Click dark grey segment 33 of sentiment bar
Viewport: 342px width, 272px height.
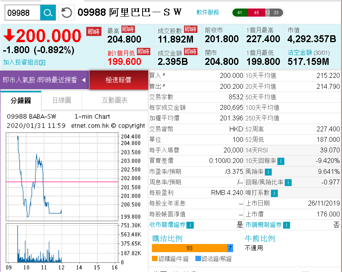276,13
